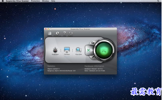Click 'Dangerous objects detected/disinfected: 0/0' text

(x=61, y=71)
